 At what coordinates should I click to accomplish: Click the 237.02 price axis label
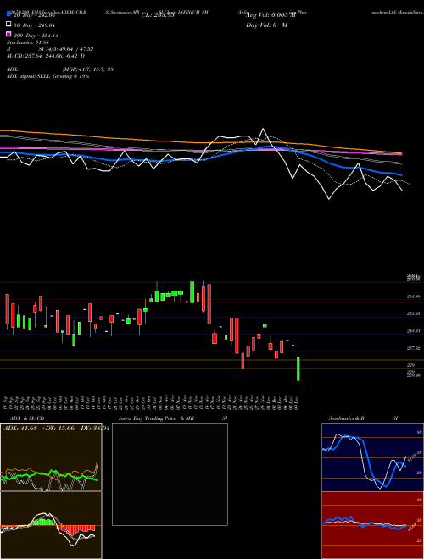[x=413, y=348]
